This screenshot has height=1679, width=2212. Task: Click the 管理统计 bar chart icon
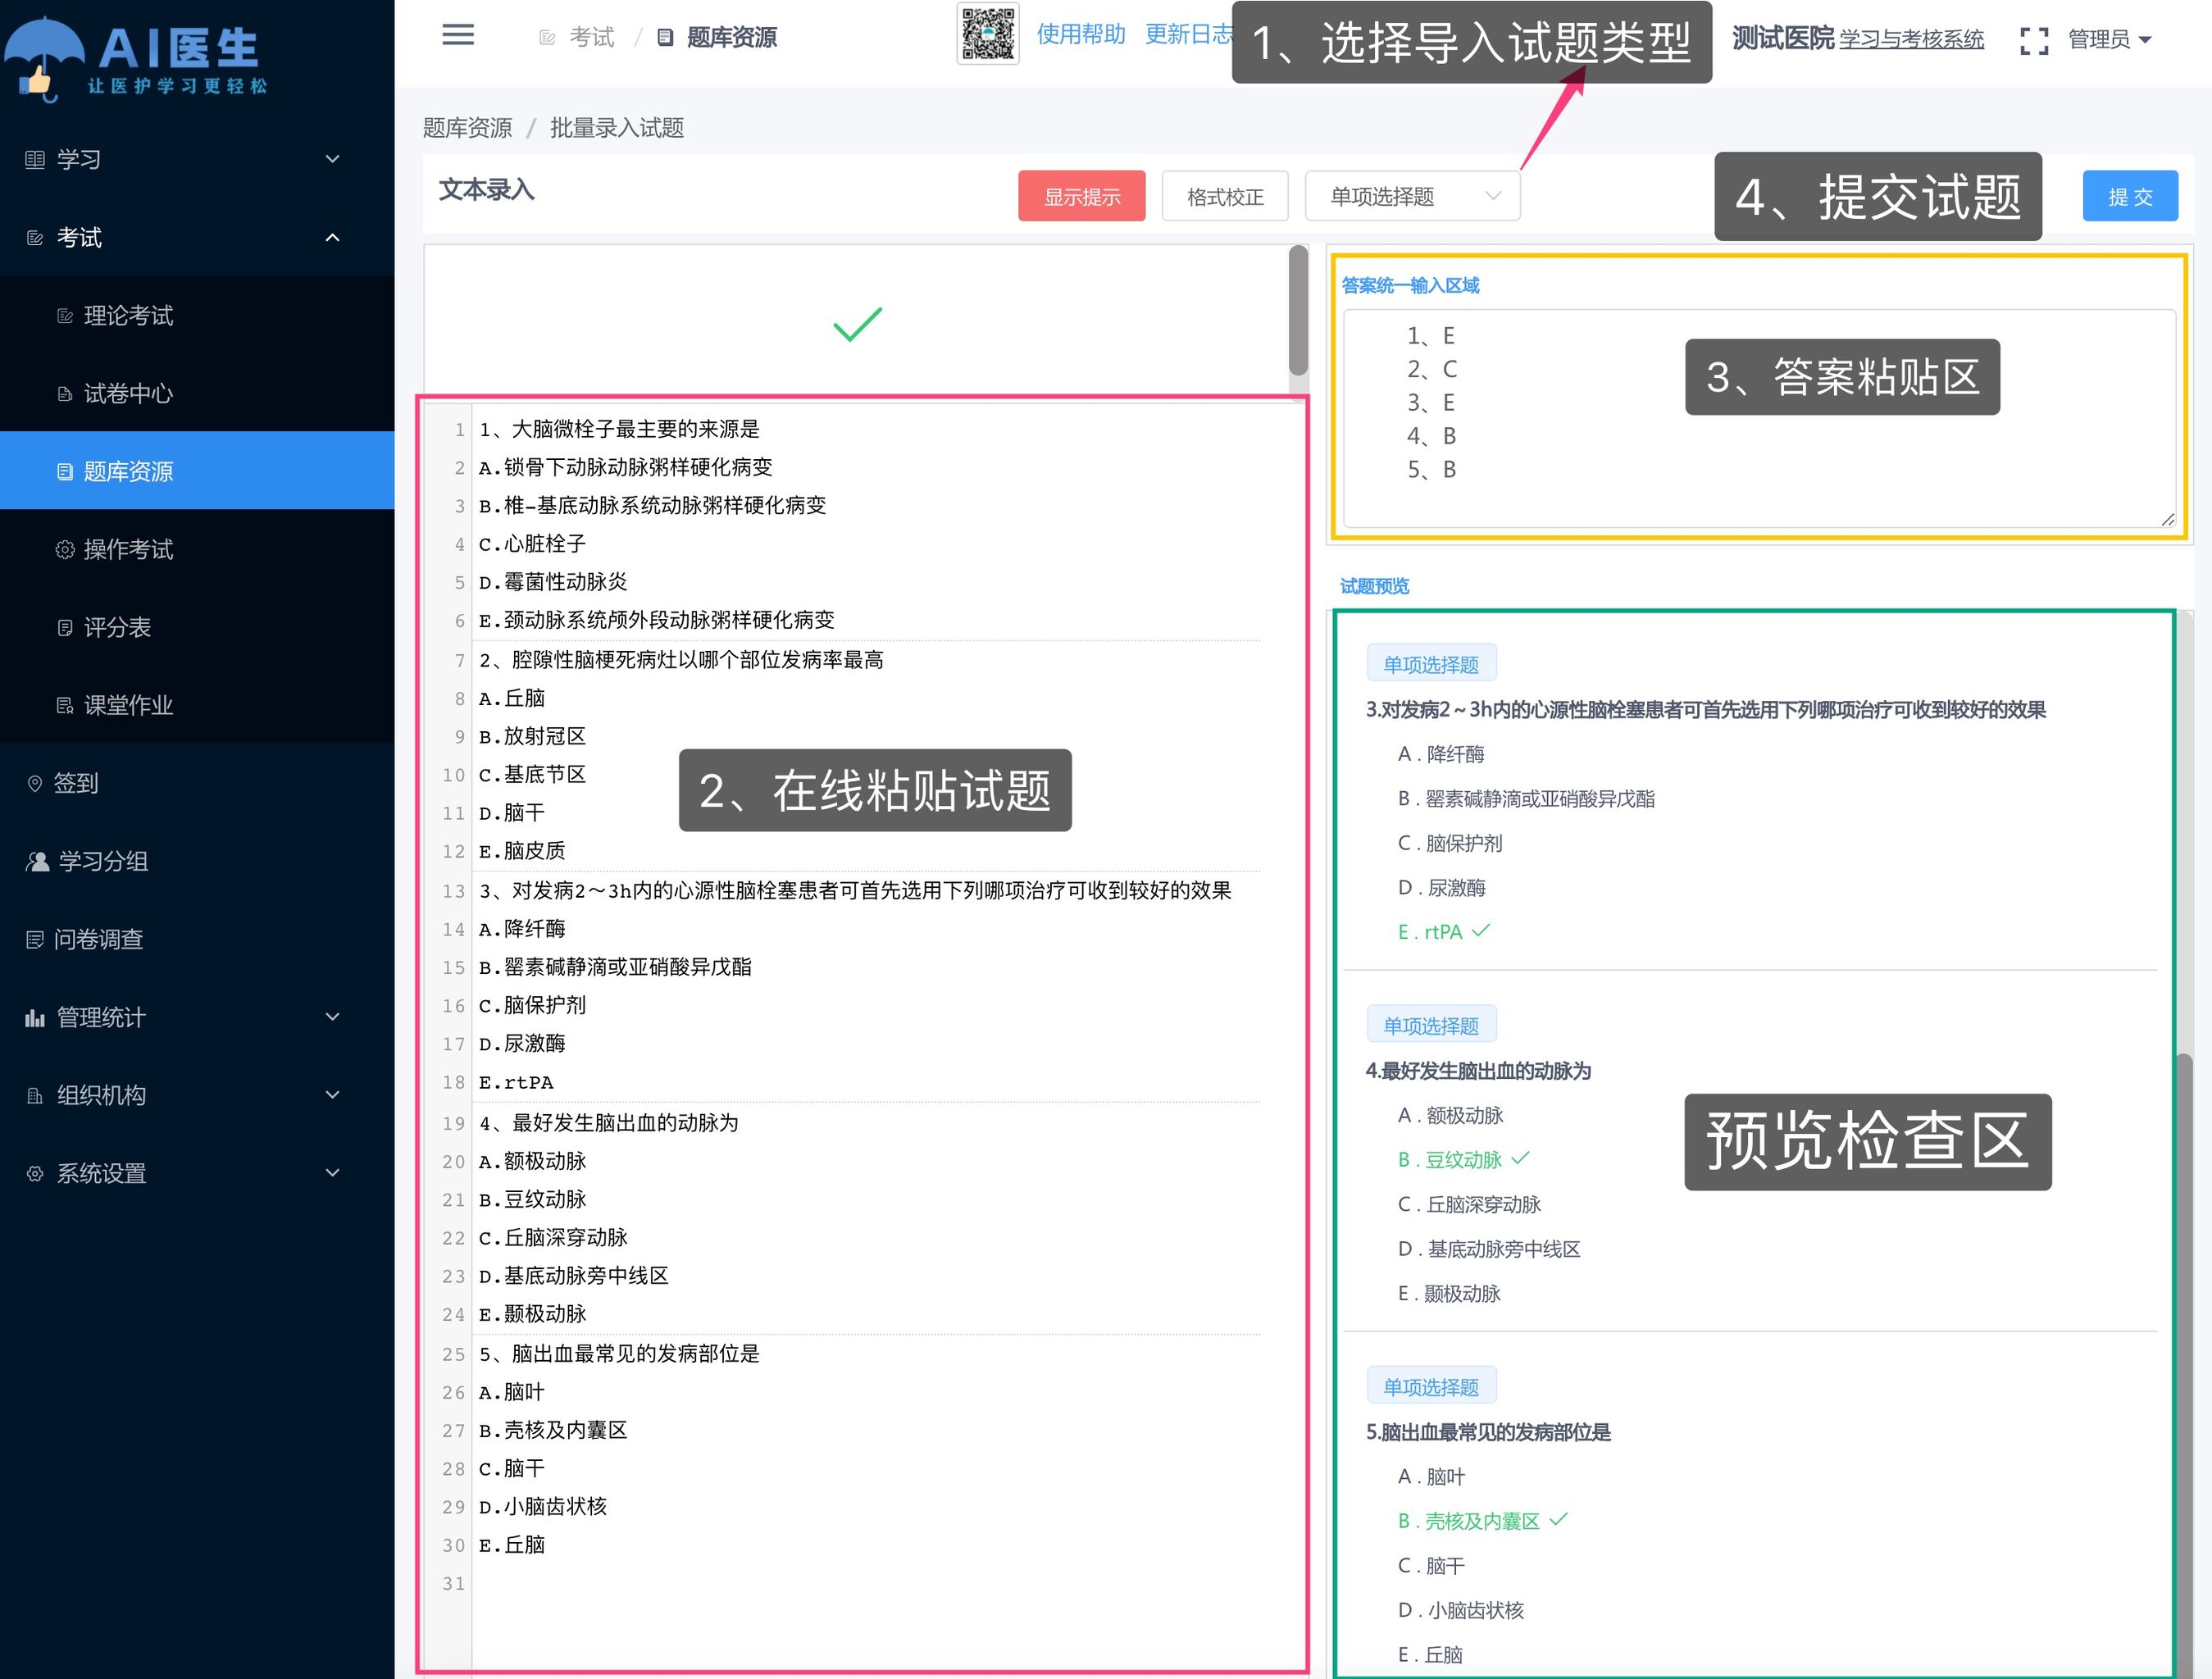pyautogui.click(x=35, y=1018)
